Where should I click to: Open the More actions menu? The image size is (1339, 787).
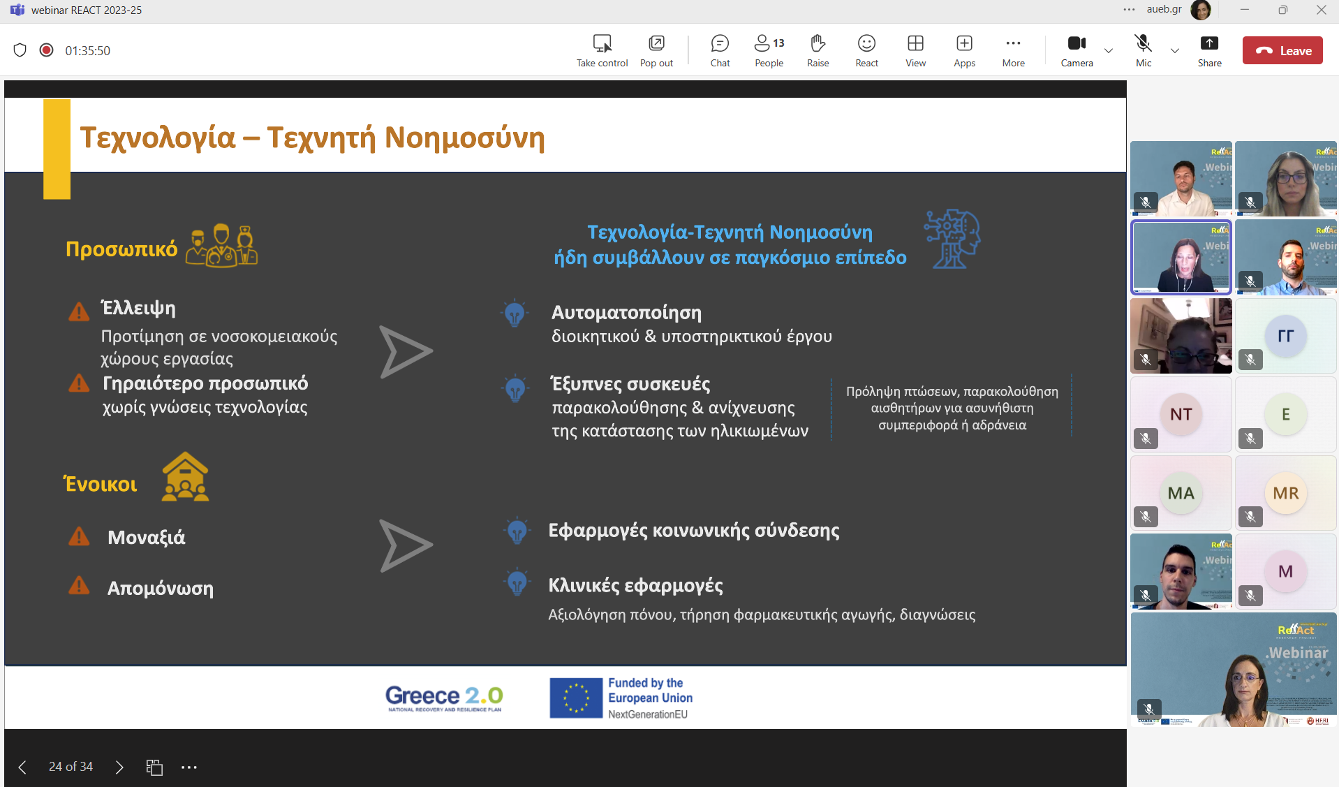(1013, 51)
